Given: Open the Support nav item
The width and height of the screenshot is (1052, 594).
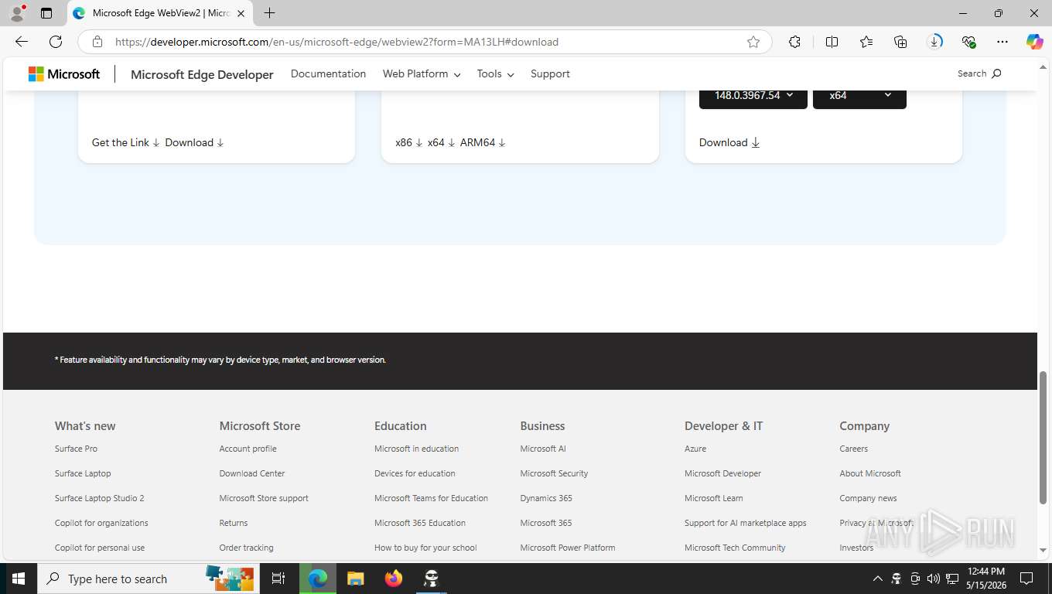Looking at the screenshot, I should (x=550, y=73).
